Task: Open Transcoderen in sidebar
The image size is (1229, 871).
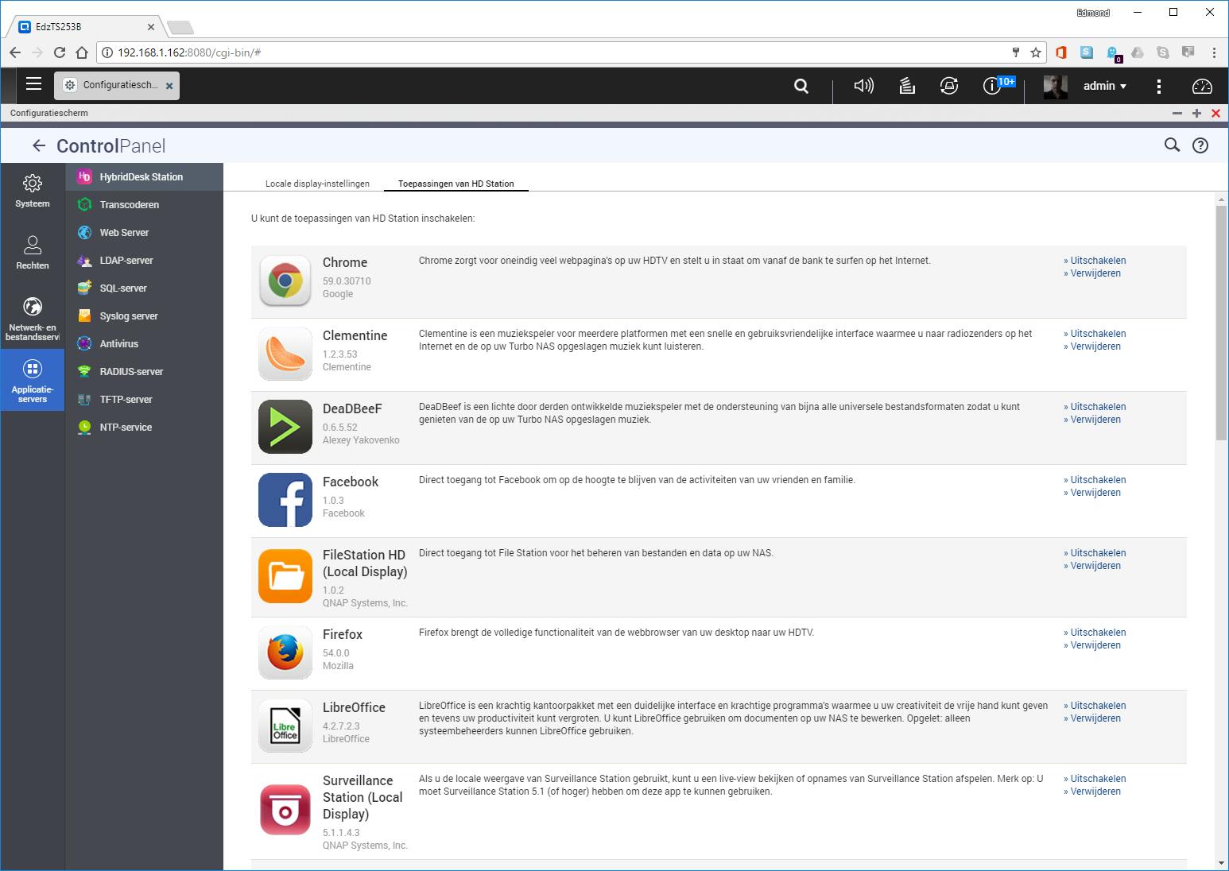Action: [x=144, y=204]
